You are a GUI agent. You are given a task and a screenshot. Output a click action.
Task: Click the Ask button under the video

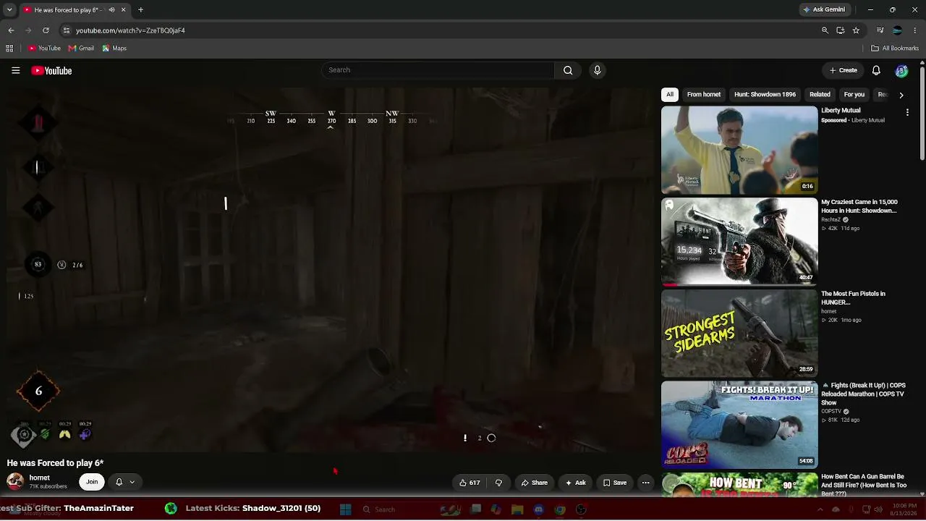[576, 483]
